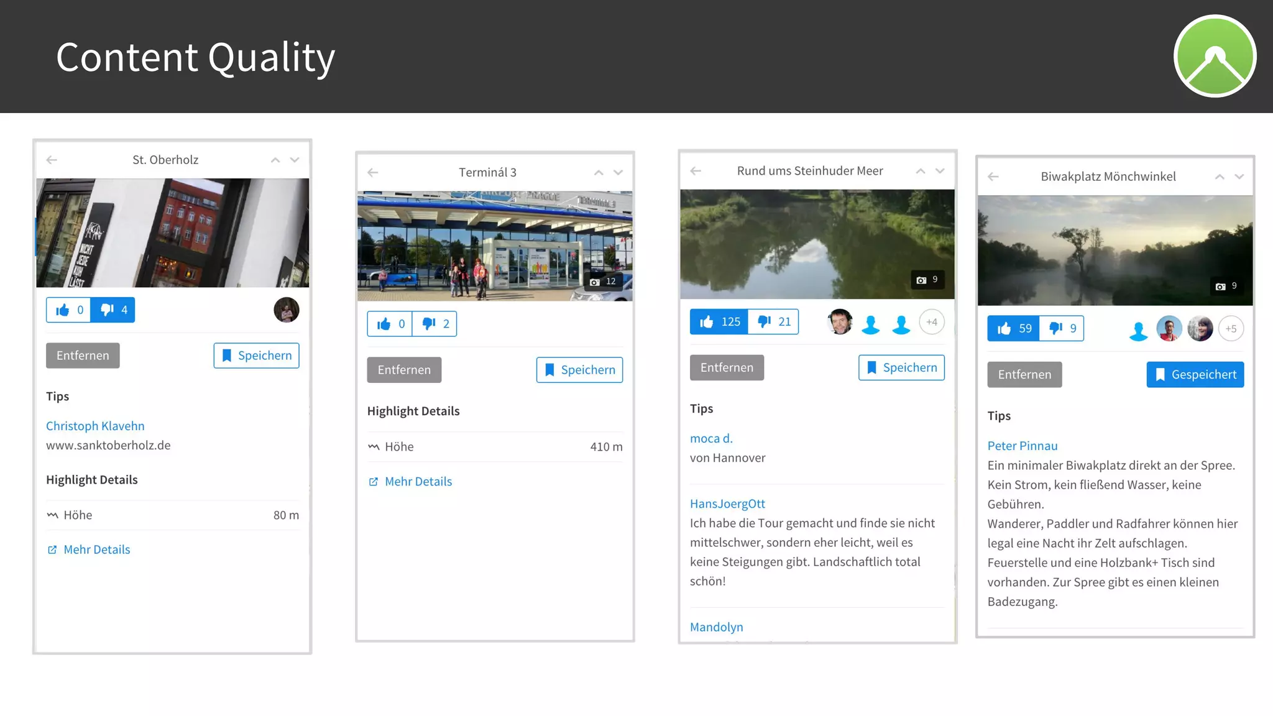Open St. Oberholz contributor avatar
The width and height of the screenshot is (1273, 716).
(287, 310)
